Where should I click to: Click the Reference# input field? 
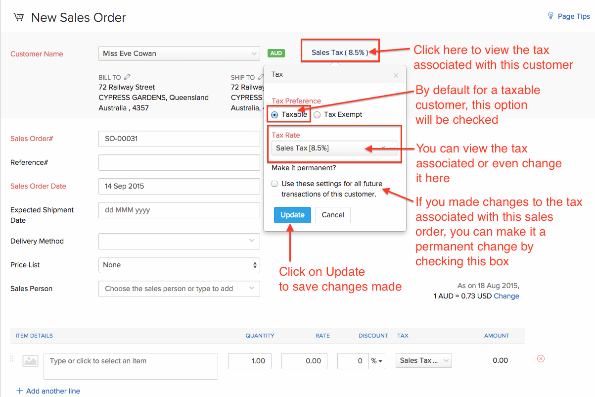pyautogui.click(x=179, y=162)
